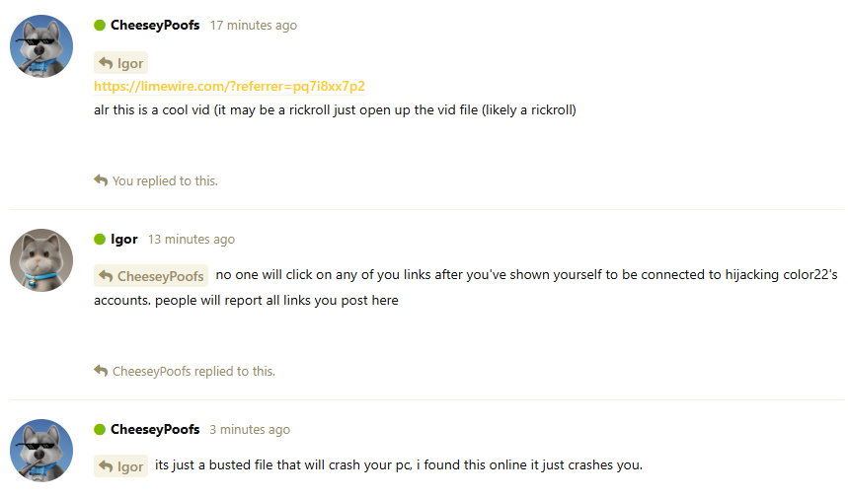Click the CheeseyPoofs reply tag in Igor's comment
The width and height of the screenshot is (848, 497).
(151, 276)
